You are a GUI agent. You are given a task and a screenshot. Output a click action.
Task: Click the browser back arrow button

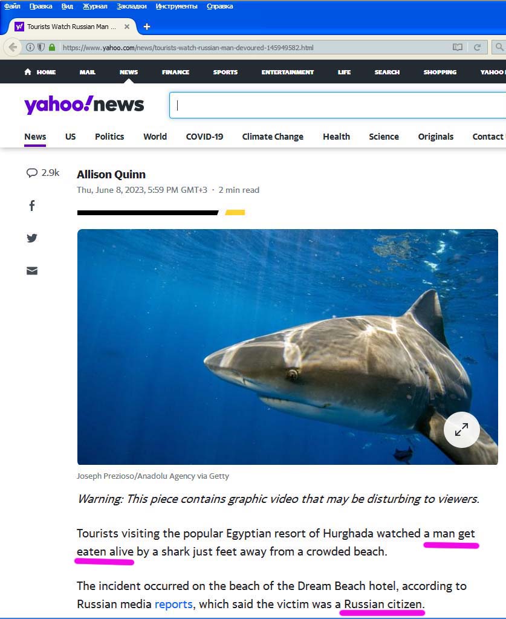[x=13, y=47]
